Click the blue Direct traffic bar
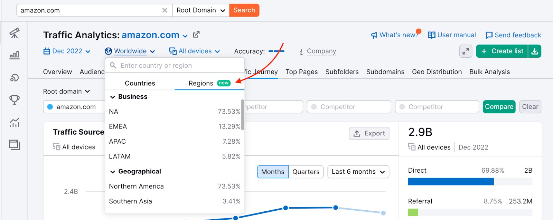The width and height of the screenshot is (553, 220). [x=451, y=182]
